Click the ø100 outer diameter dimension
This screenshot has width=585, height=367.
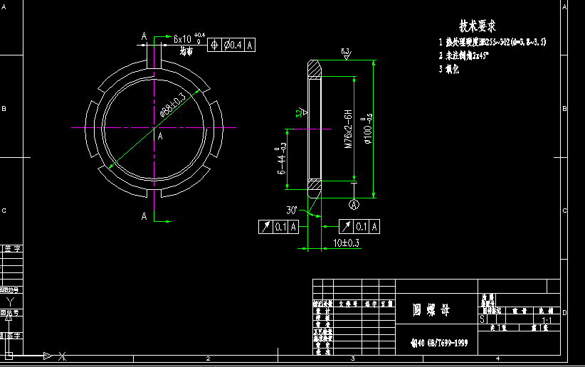(x=369, y=127)
